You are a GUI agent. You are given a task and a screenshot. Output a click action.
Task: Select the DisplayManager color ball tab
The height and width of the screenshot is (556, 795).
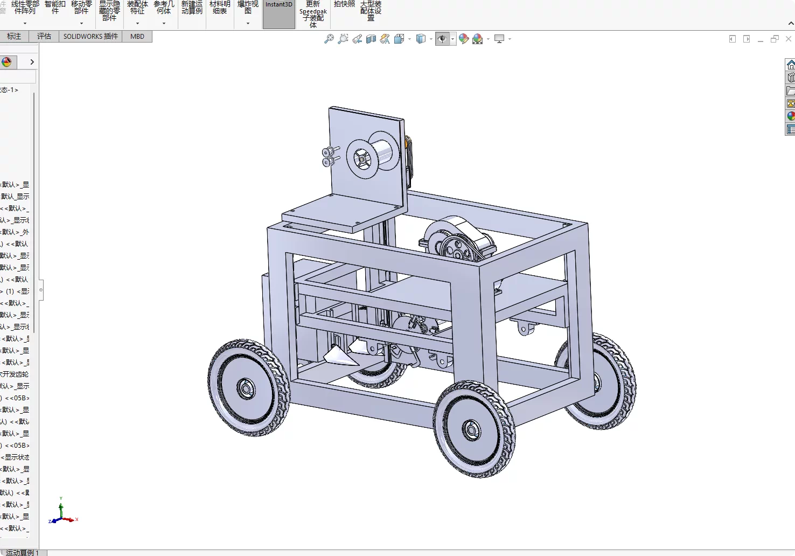(x=6, y=62)
